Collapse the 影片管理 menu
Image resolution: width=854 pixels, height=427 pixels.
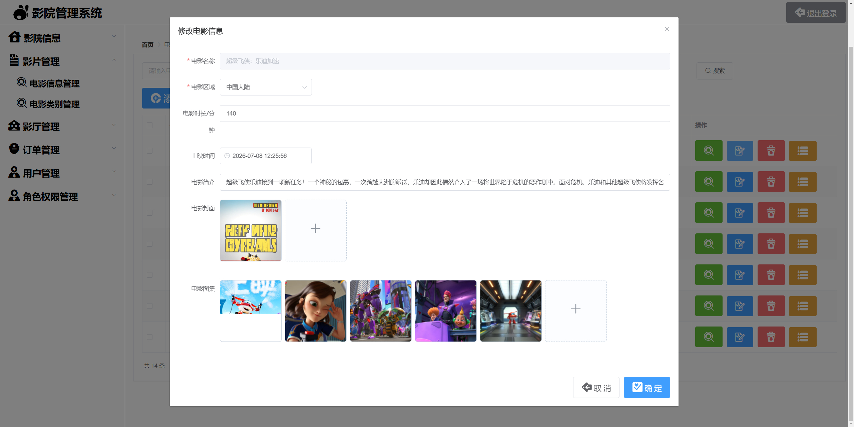click(x=62, y=61)
